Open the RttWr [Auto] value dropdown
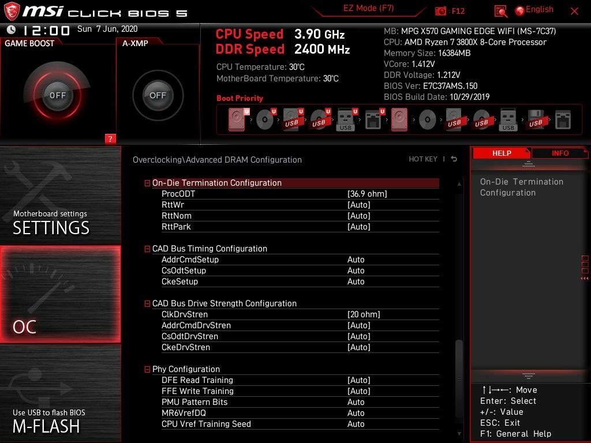 (359, 205)
